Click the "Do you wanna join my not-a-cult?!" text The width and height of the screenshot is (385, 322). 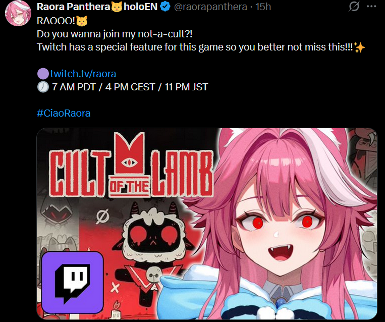115,34
